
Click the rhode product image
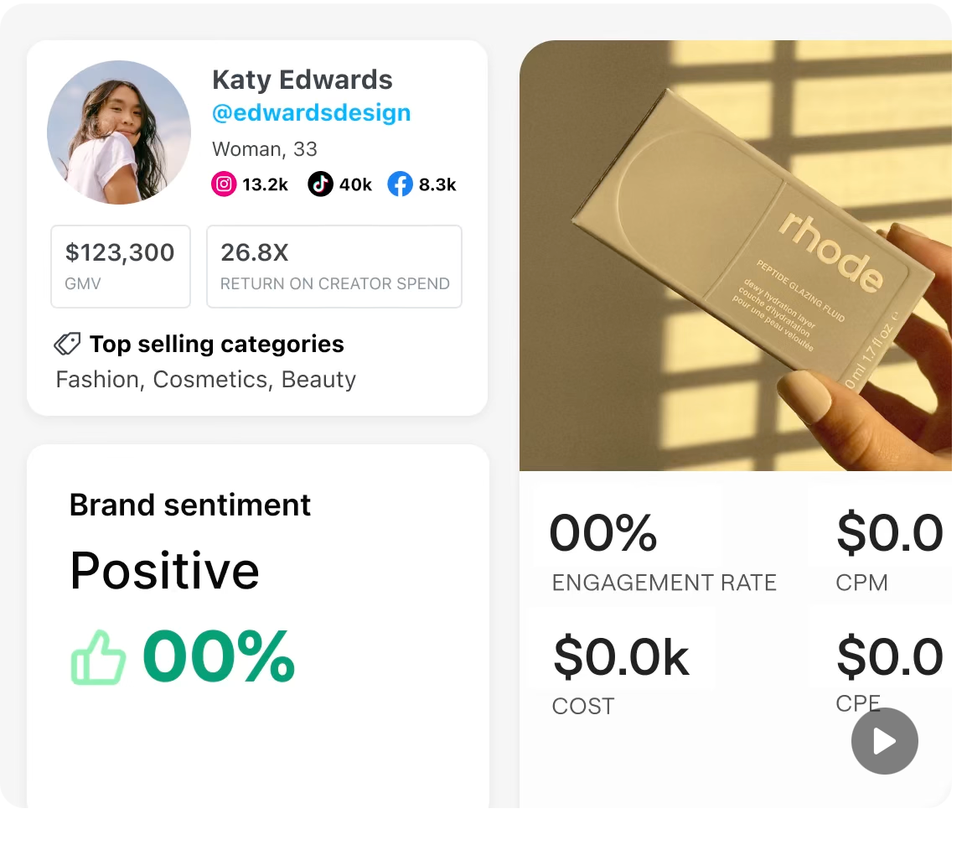click(x=736, y=256)
